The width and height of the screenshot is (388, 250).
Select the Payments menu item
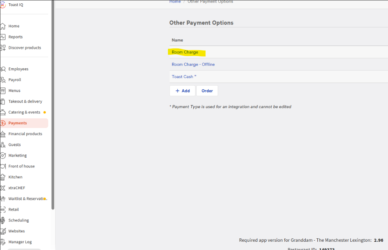[x=24, y=123]
